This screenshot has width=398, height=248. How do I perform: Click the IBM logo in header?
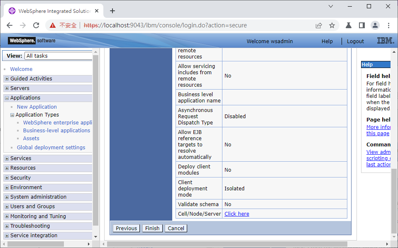[x=385, y=41]
